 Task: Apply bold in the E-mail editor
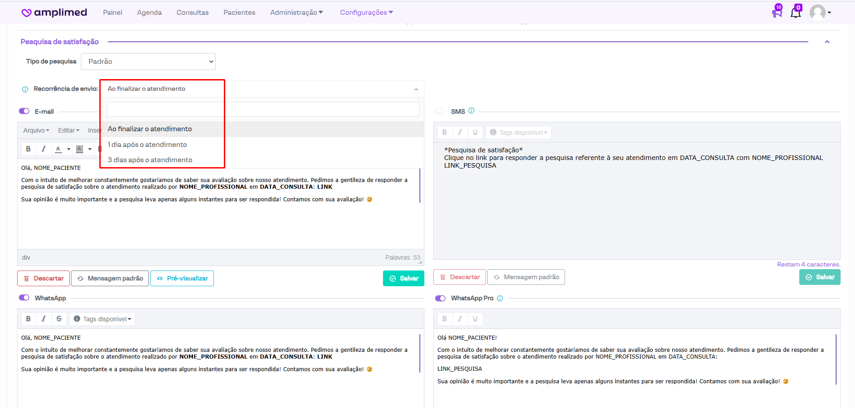click(28, 149)
